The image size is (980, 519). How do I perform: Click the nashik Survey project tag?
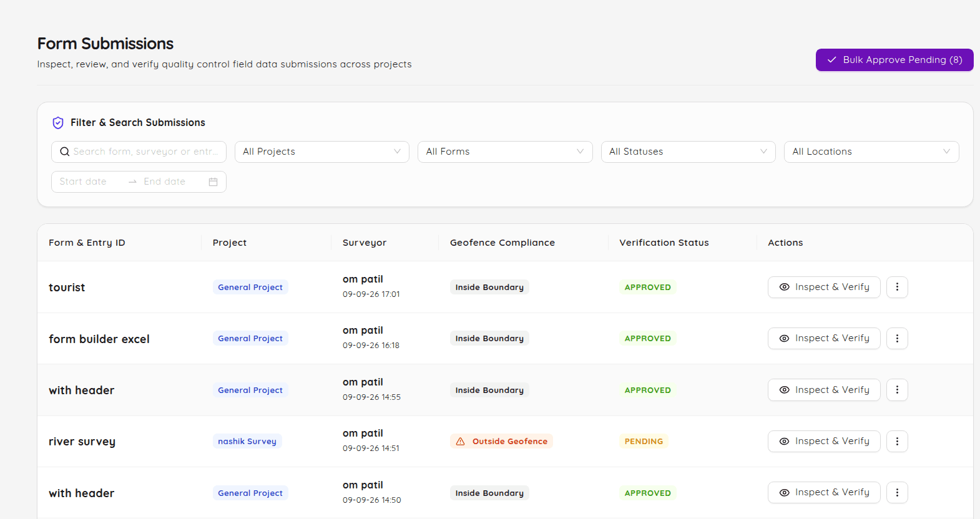(247, 441)
